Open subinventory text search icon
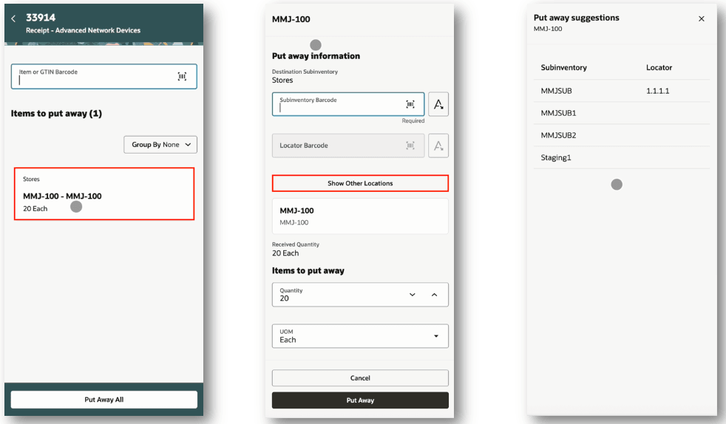Image resolution: width=726 pixels, height=424 pixels. [x=438, y=104]
